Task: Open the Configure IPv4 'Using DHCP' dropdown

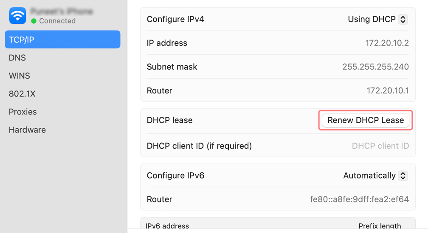Action: [377, 19]
